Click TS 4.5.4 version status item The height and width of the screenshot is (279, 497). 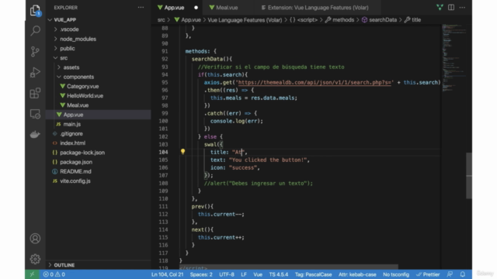pyautogui.click(x=279, y=274)
